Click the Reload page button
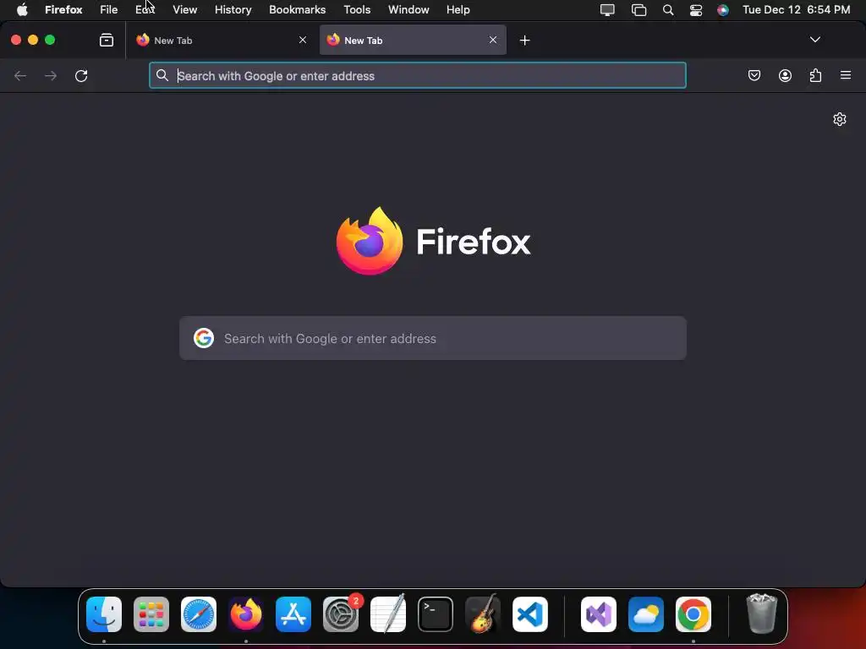This screenshot has width=866, height=649. coord(81,75)
